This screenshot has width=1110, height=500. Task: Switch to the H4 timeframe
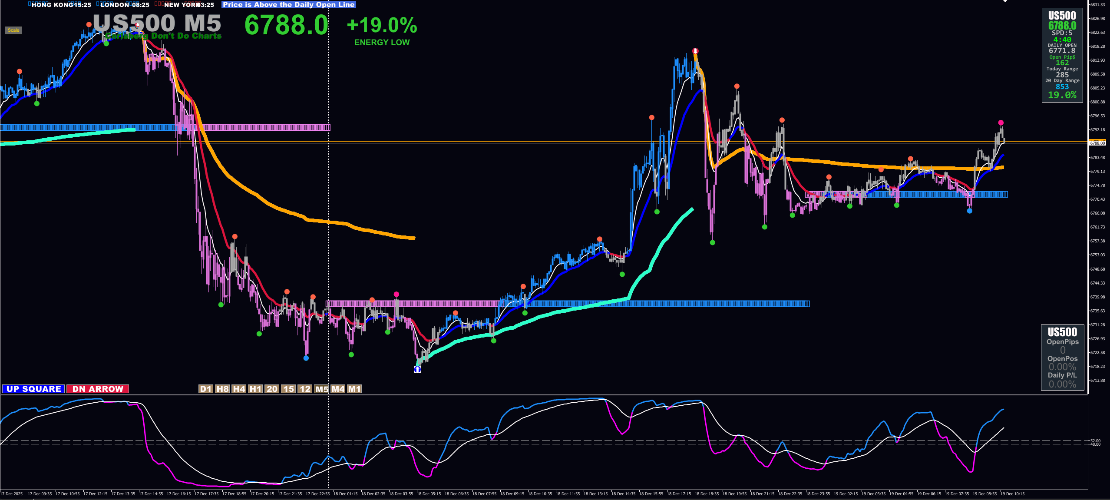point(239,389)
